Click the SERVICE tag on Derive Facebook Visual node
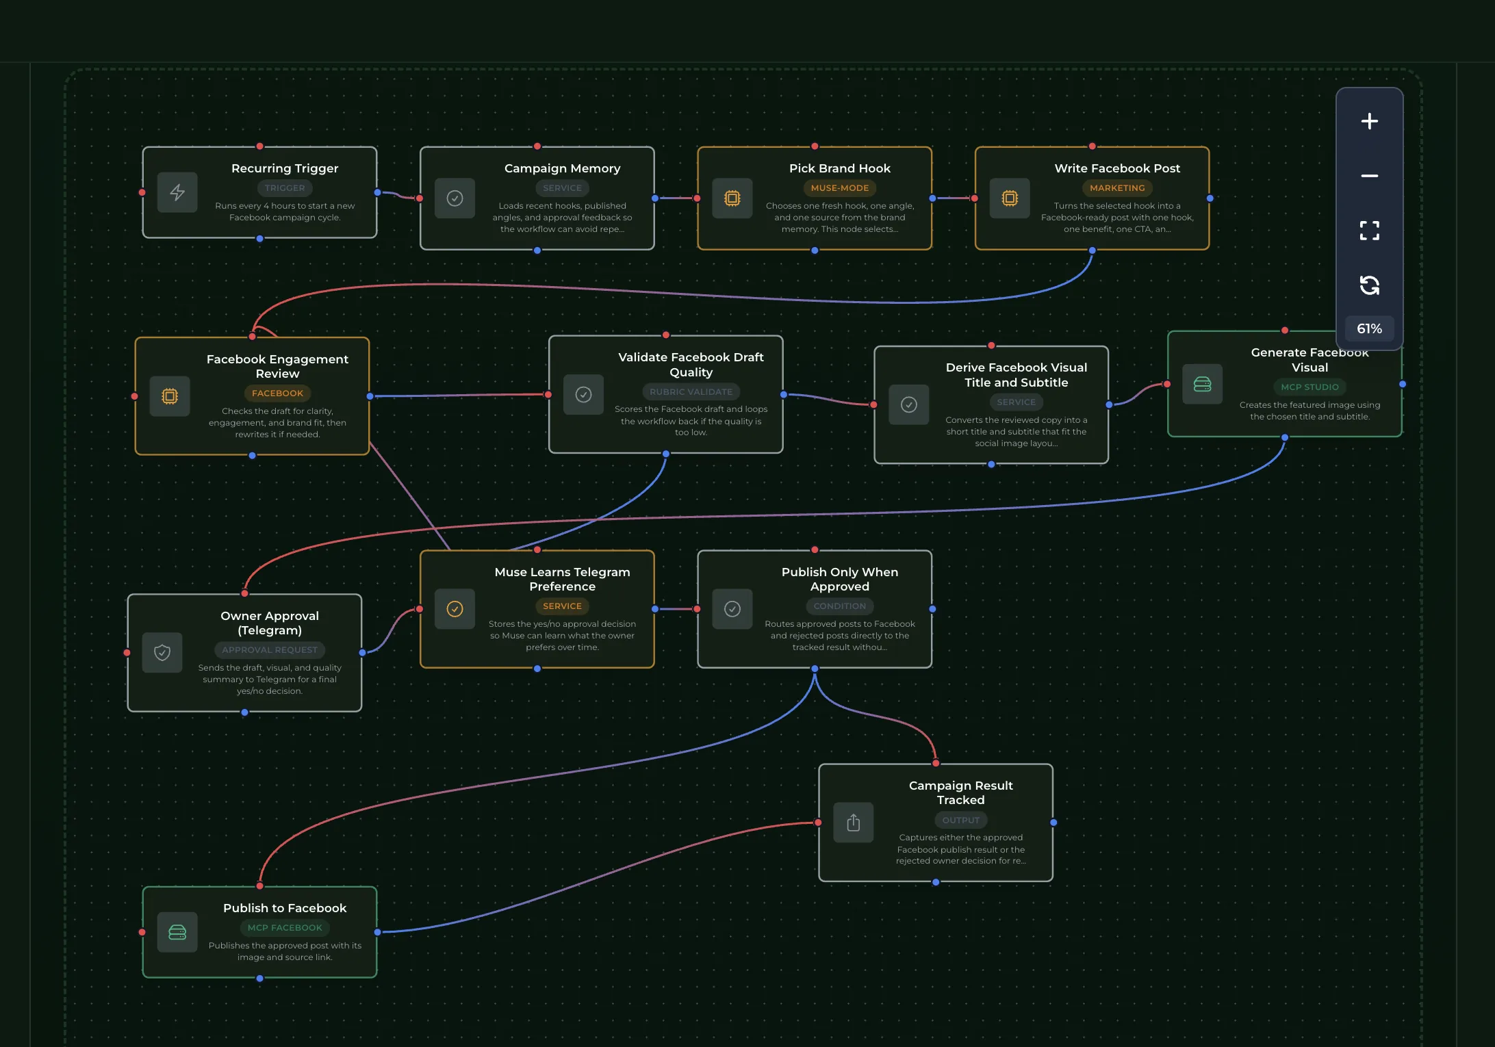1495x1047 pixels. [1017, 402]
